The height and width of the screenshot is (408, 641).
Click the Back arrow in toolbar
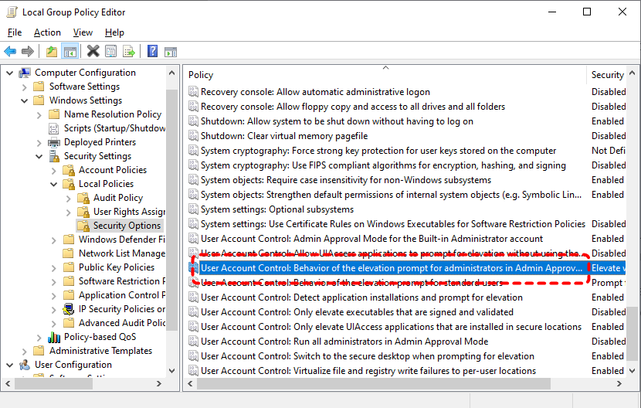point(10,52)
